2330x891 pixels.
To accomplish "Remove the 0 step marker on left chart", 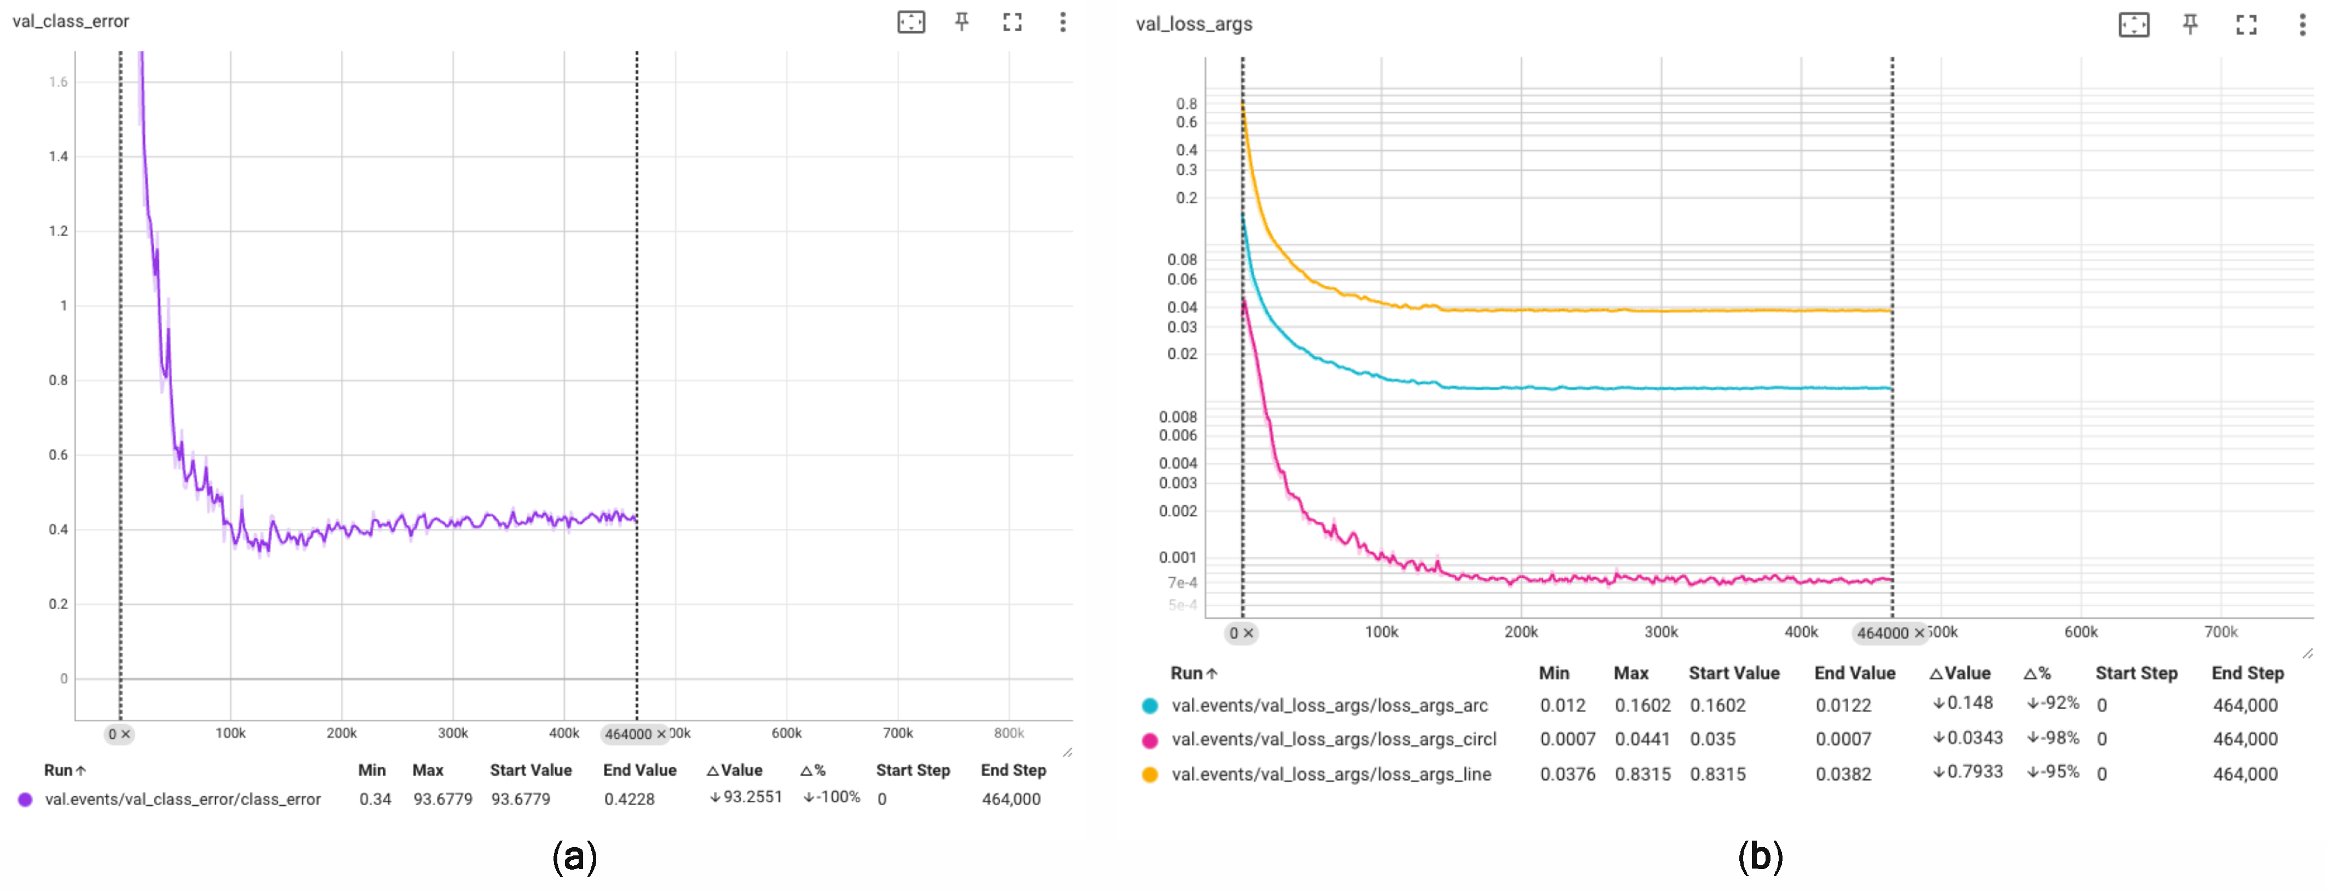I will (126, 734).
